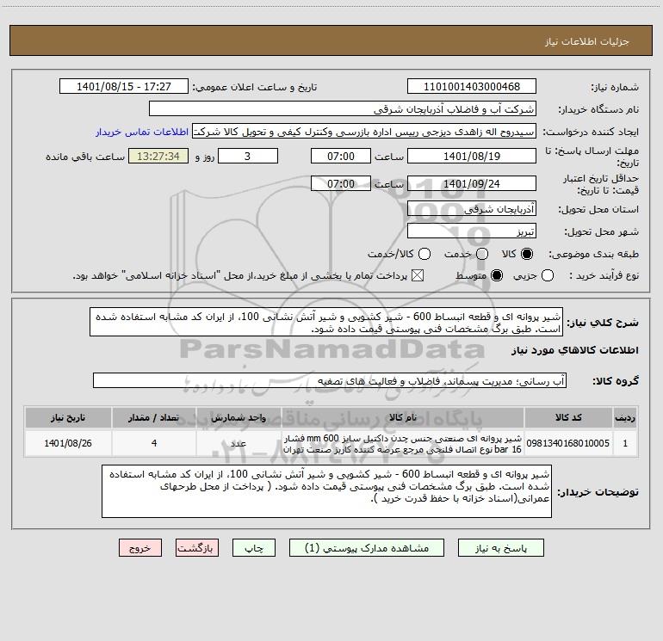Image resolution: width=663 pixels, height=641 pixels.
Task: Click the row number 1 cell
Action: click(625, 443)
